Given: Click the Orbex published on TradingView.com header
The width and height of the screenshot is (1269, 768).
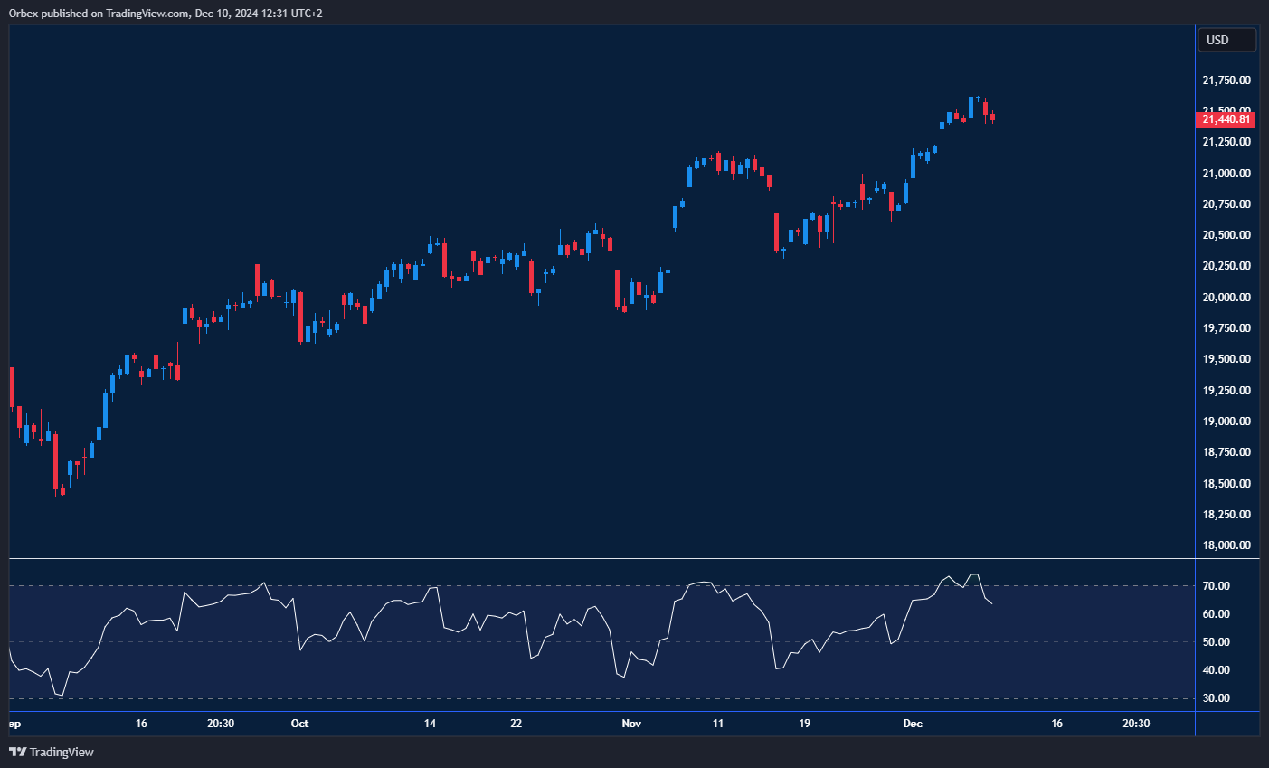Looking at the screenshot, I should tap(166, 13).
